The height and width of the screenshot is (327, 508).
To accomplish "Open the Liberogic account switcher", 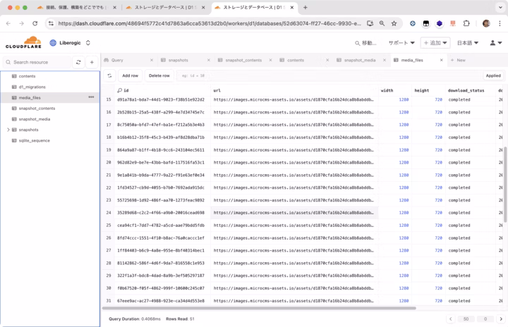I will pyautogui.click(x=88, y=43).
